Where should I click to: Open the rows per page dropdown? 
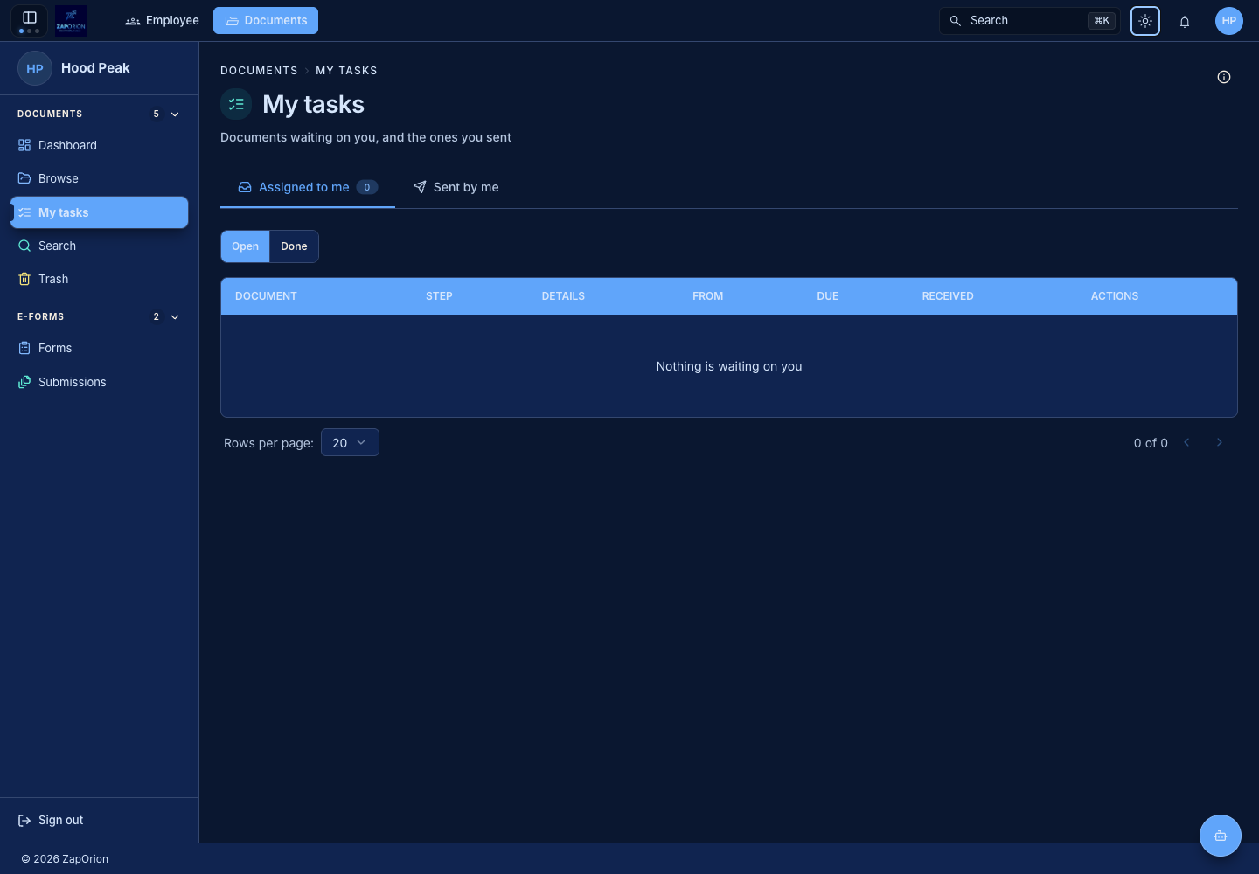click(350, 442)
